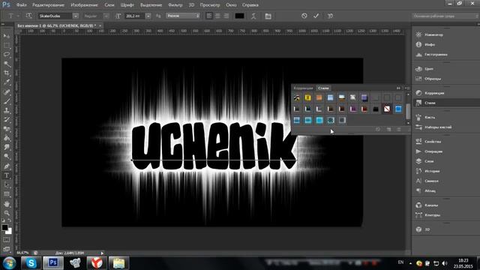Select the Magic Wand tool

(x=7, y=64)
